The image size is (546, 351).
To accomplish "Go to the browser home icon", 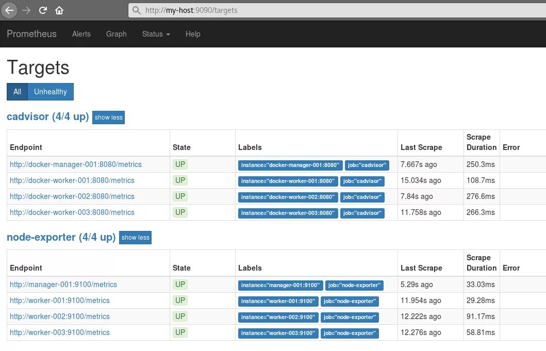I will coord(59,10).
